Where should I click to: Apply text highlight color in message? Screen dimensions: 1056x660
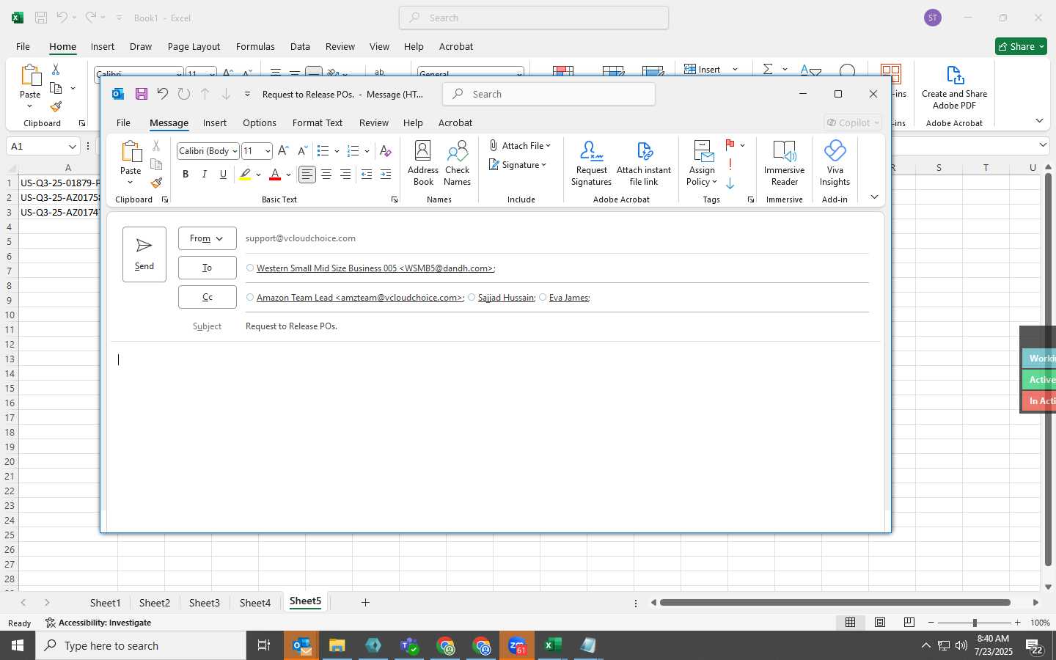[x=245, y=175]
